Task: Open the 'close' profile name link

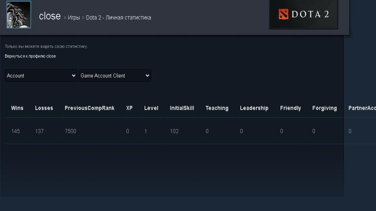Action: click(x=50, y=16)
